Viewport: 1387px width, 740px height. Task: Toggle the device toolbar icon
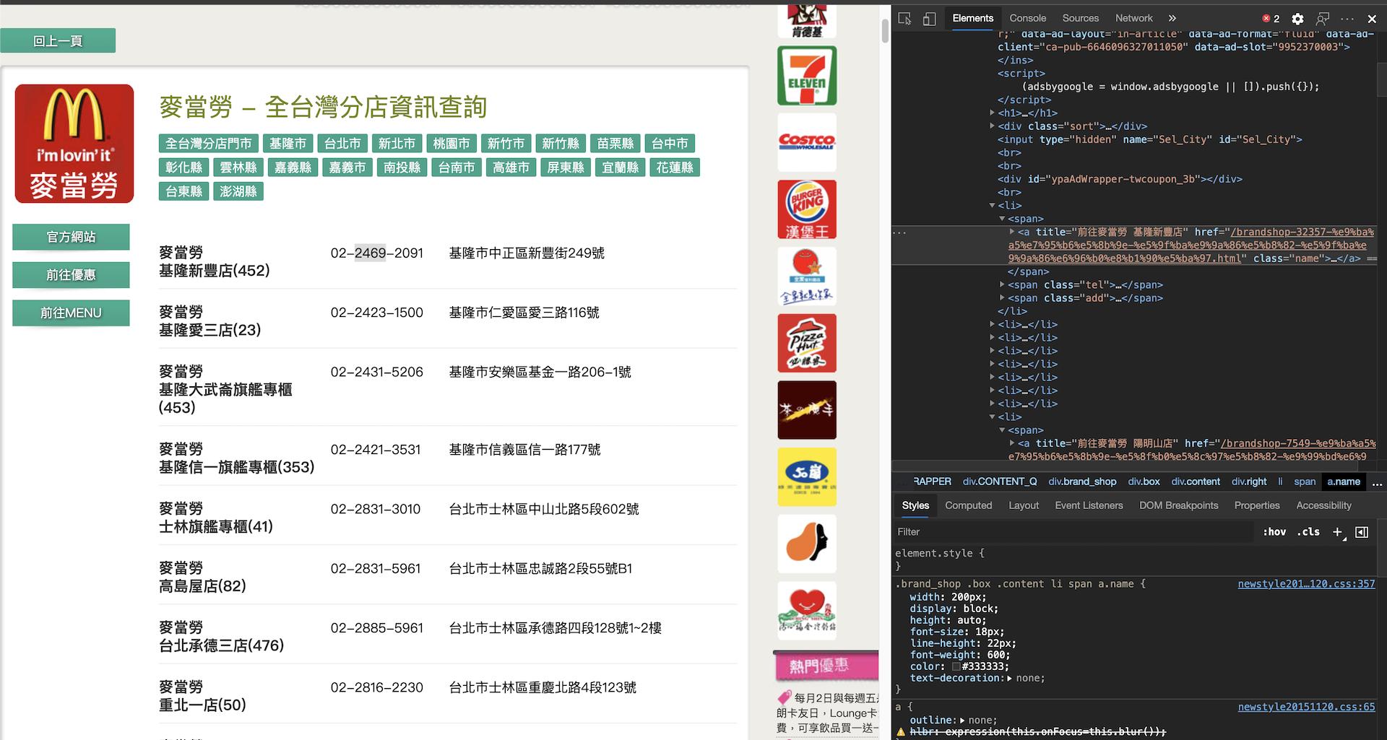(x=929, y=19)
